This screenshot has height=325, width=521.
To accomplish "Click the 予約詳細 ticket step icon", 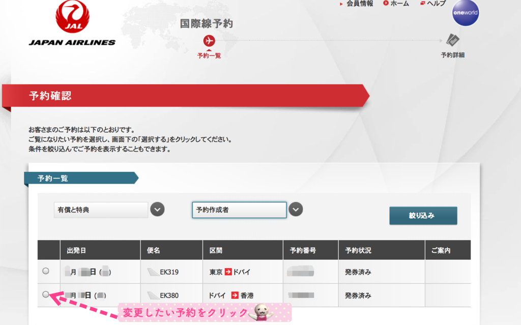I will [x=452, y=40].
